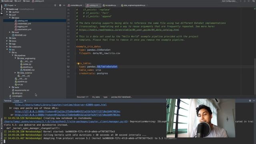256x144 pixels.
Task: Expand the docs folder
Action: 7,41
